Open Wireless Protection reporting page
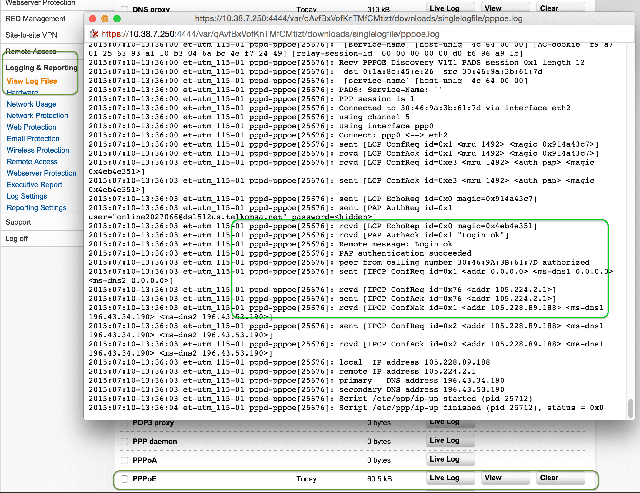The image size is (640, 493). coord(38,150)
